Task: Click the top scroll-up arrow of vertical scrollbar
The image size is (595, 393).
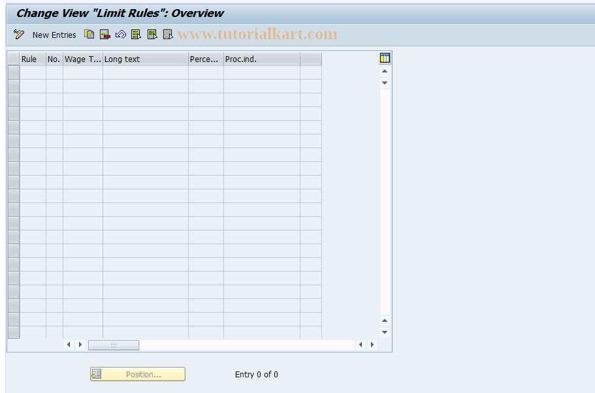Action: coord(385,71)
